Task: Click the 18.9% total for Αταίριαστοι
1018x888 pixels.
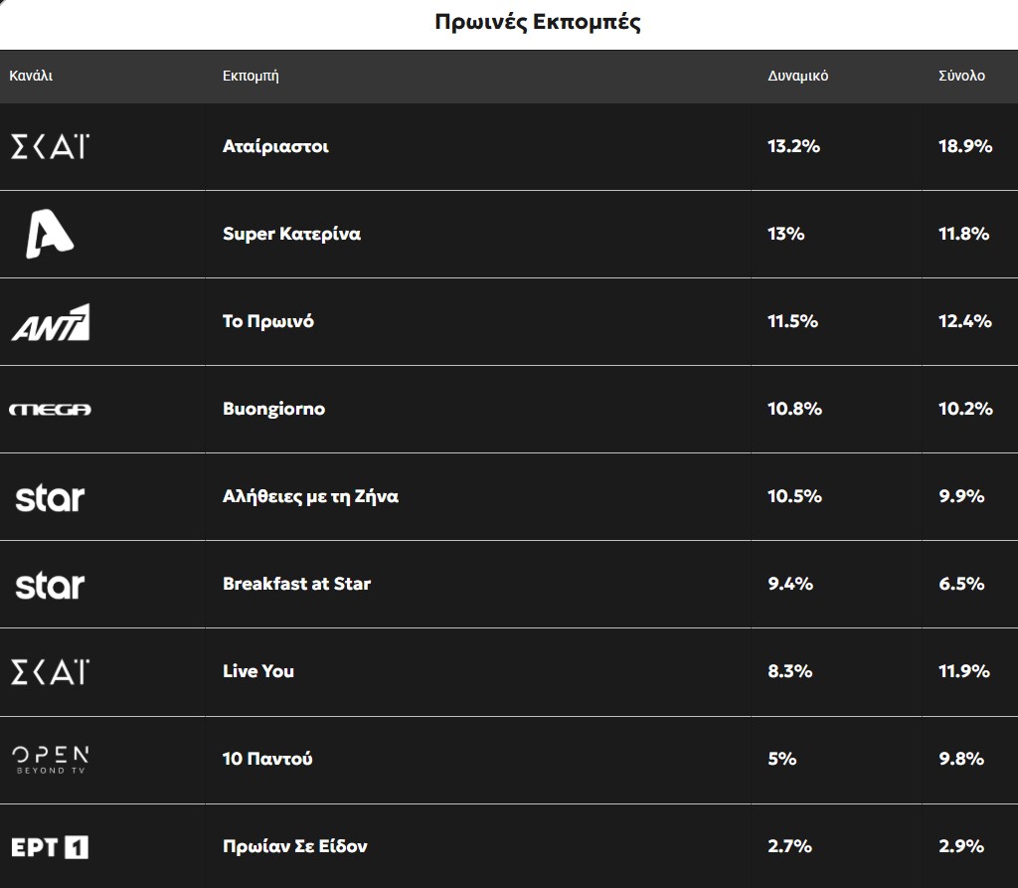Action: tap(965, 147)
